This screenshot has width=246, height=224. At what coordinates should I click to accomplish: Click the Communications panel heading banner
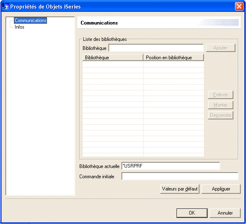(157, 23)
